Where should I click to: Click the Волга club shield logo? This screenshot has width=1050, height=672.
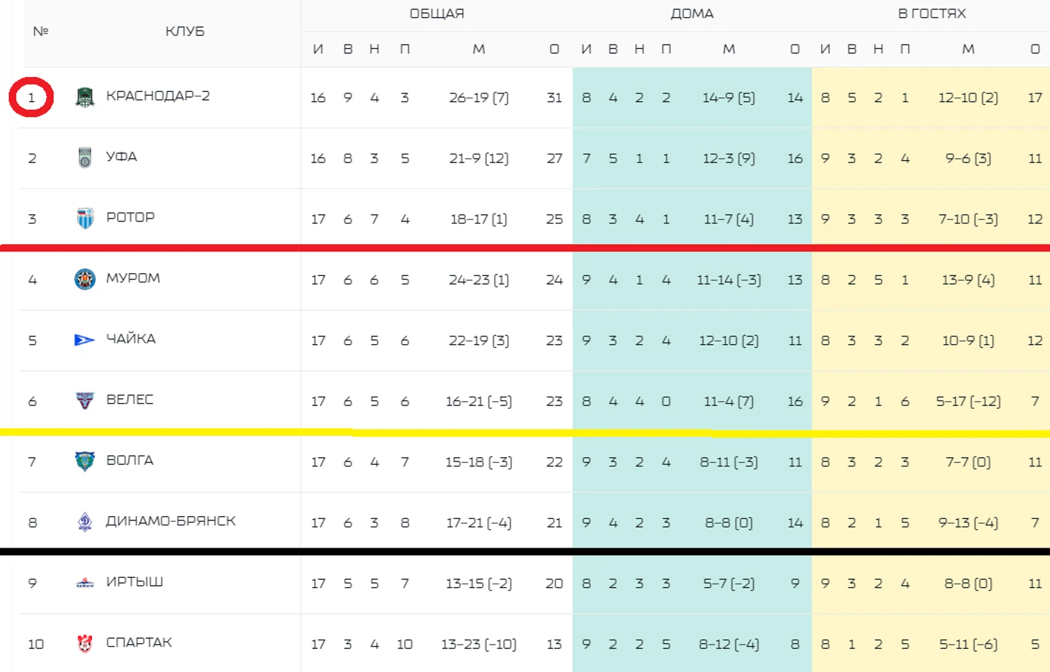coord(85,461)
